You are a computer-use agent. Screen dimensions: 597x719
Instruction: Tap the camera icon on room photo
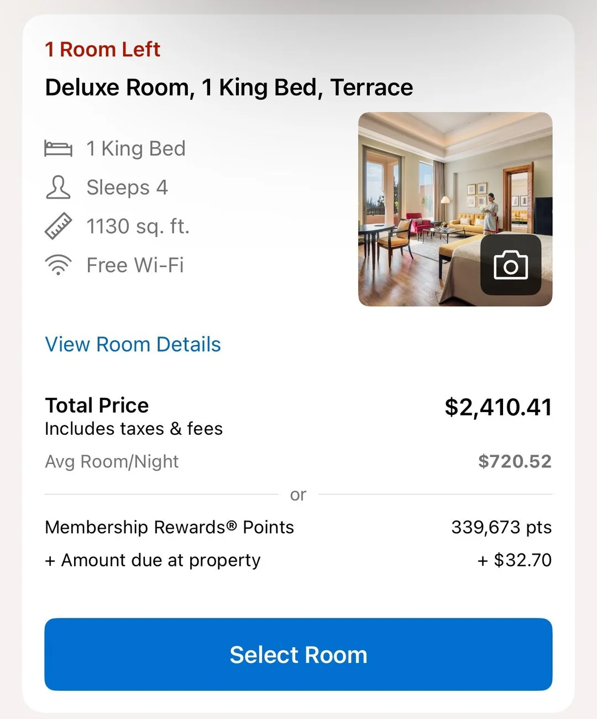click(510, 265)
